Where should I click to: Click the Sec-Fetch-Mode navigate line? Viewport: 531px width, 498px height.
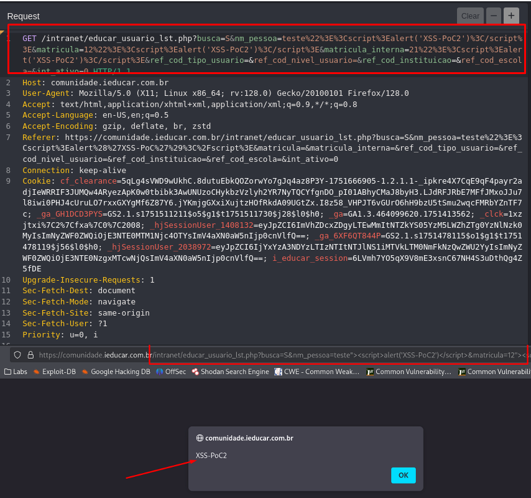point(79,302)
